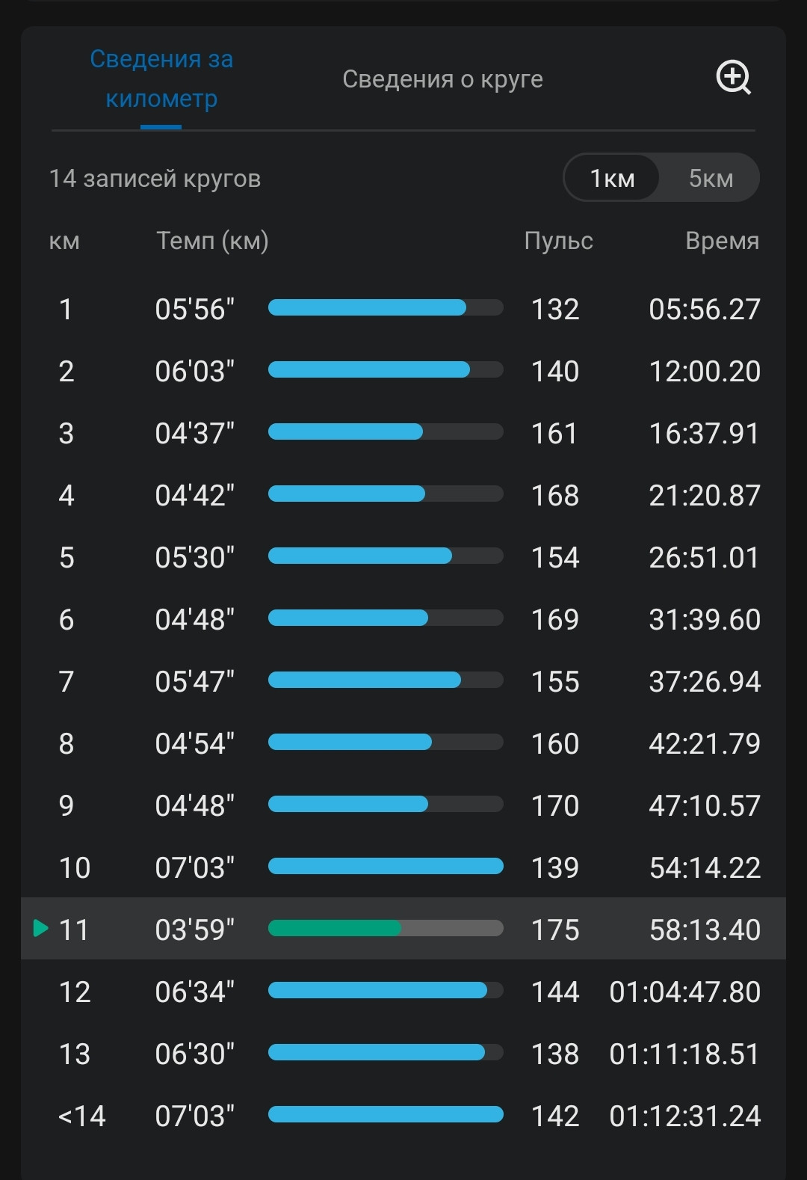This screenshot has width=807, height=1180.
Task: Switch to 5км interval toggle
Action: [x=711, y=178]
